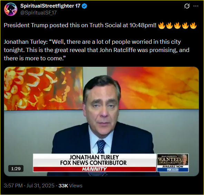The image size is (204, 195).
Task: Open the @SpiritualSF_17 handle link
Action: pyautogui.click(x=38, y=13)
